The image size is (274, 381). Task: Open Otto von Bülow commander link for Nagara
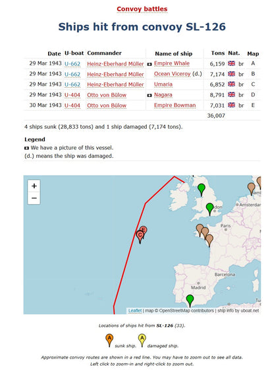pos(107,95)
